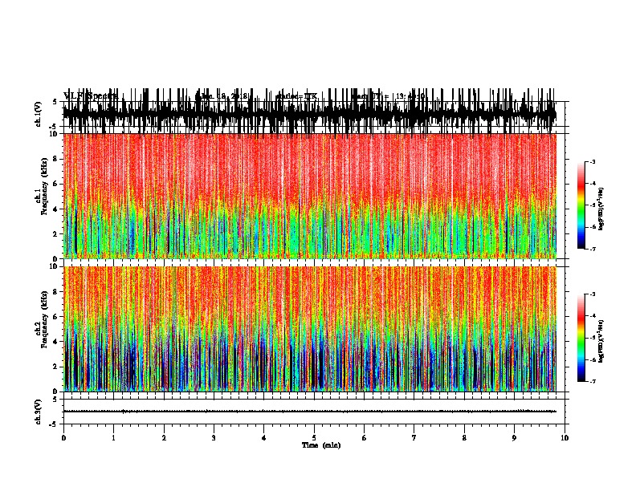Click the ch.1 waveform trace panel

coord(309,114)
